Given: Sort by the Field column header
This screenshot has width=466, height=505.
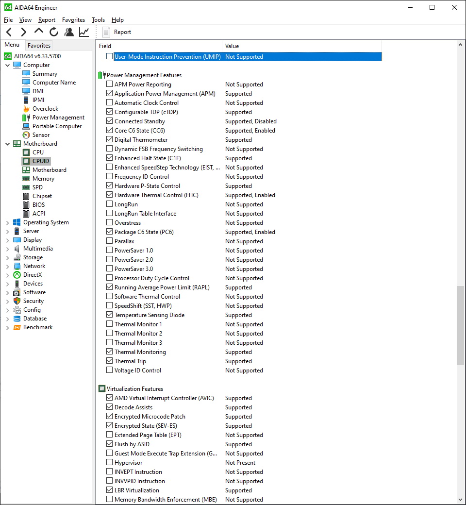Looking at the screenshot, I should [159, 46].
